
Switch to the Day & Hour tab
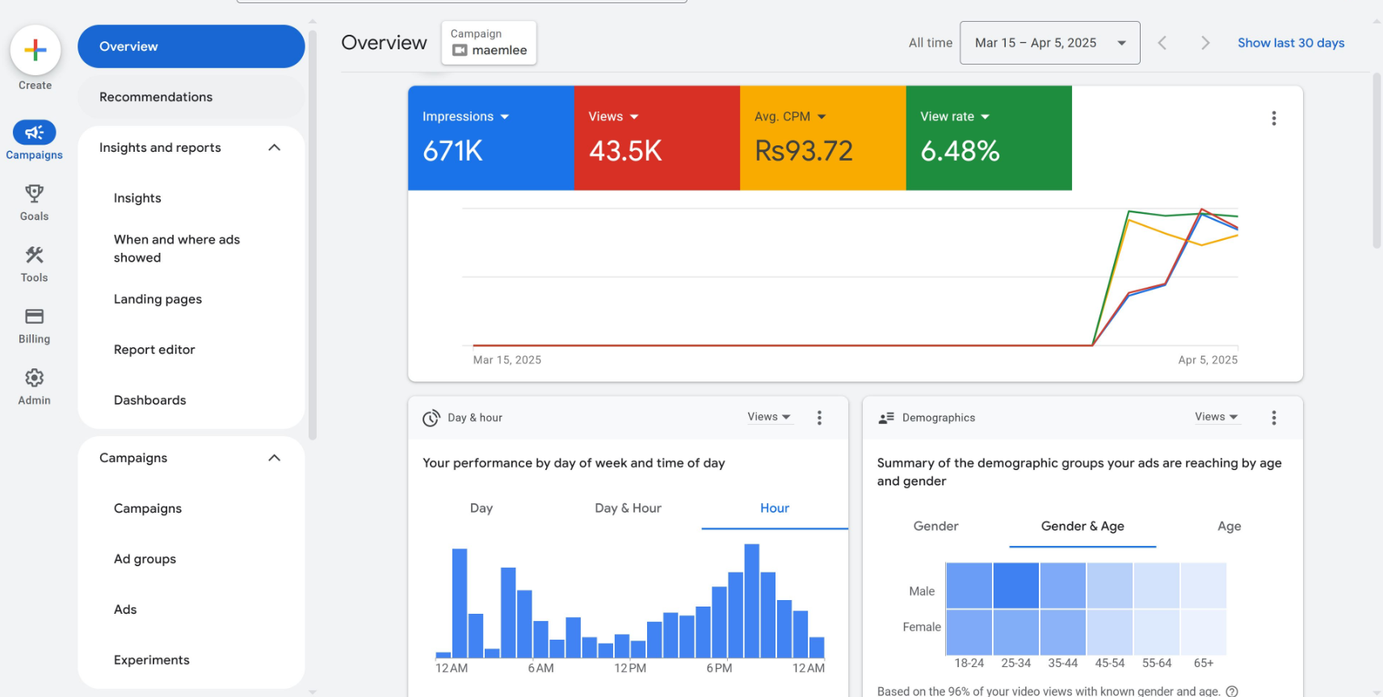[628, 508]
